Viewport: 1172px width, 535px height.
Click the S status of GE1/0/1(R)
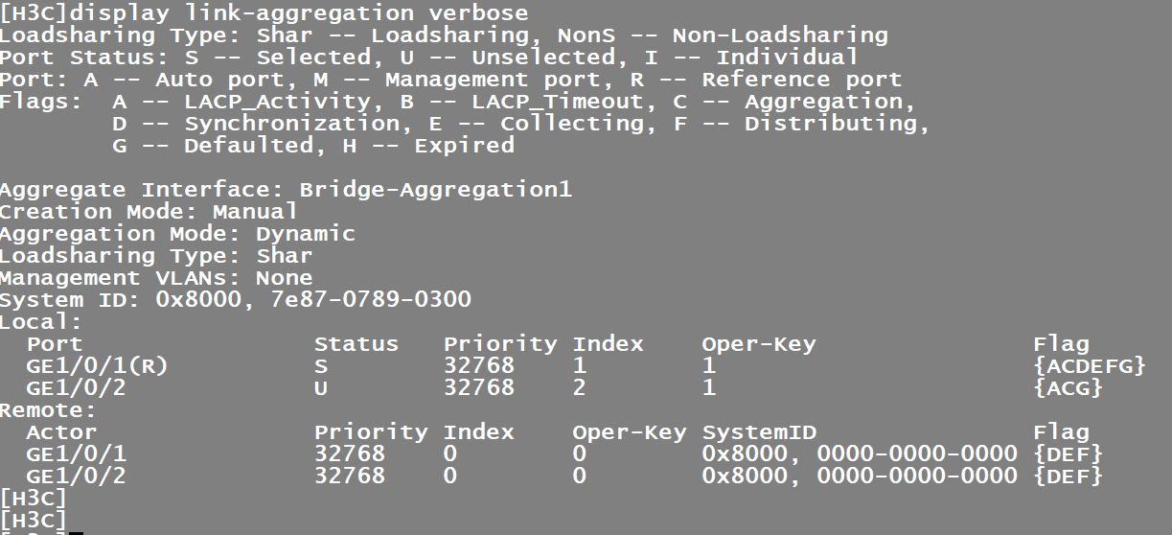coord(321,366)
